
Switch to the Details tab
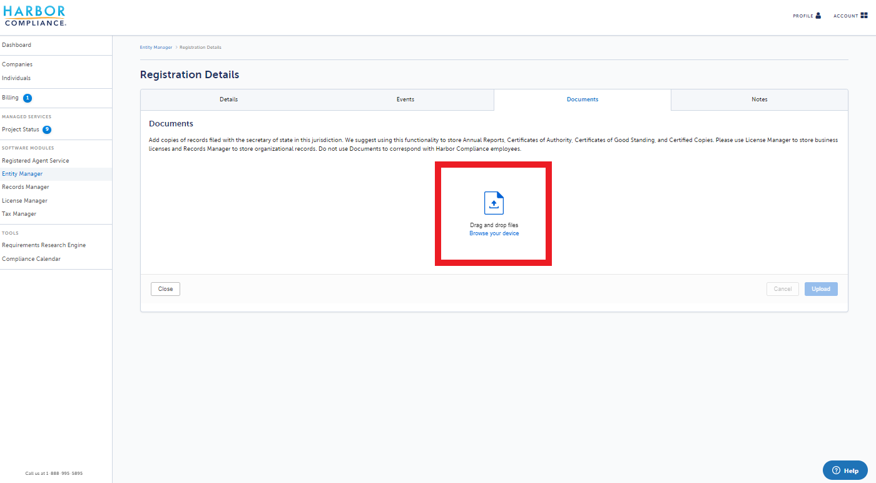pos(228,99)
